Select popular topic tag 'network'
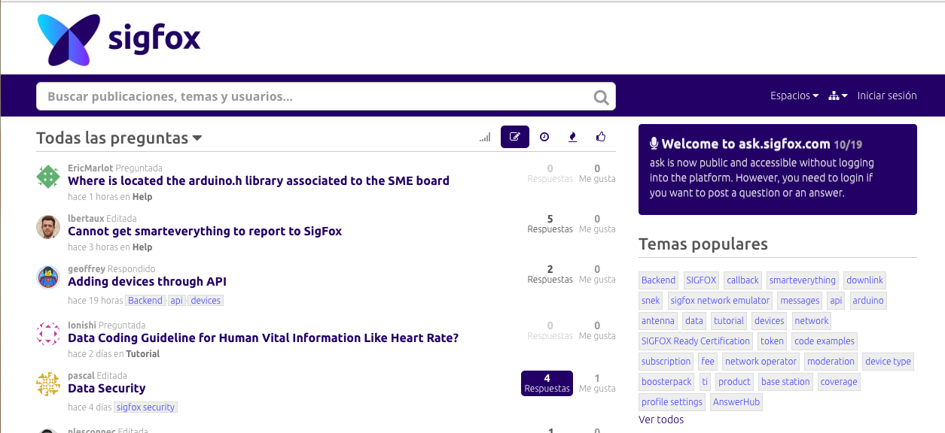945x433 pixels. click(812, 321)
